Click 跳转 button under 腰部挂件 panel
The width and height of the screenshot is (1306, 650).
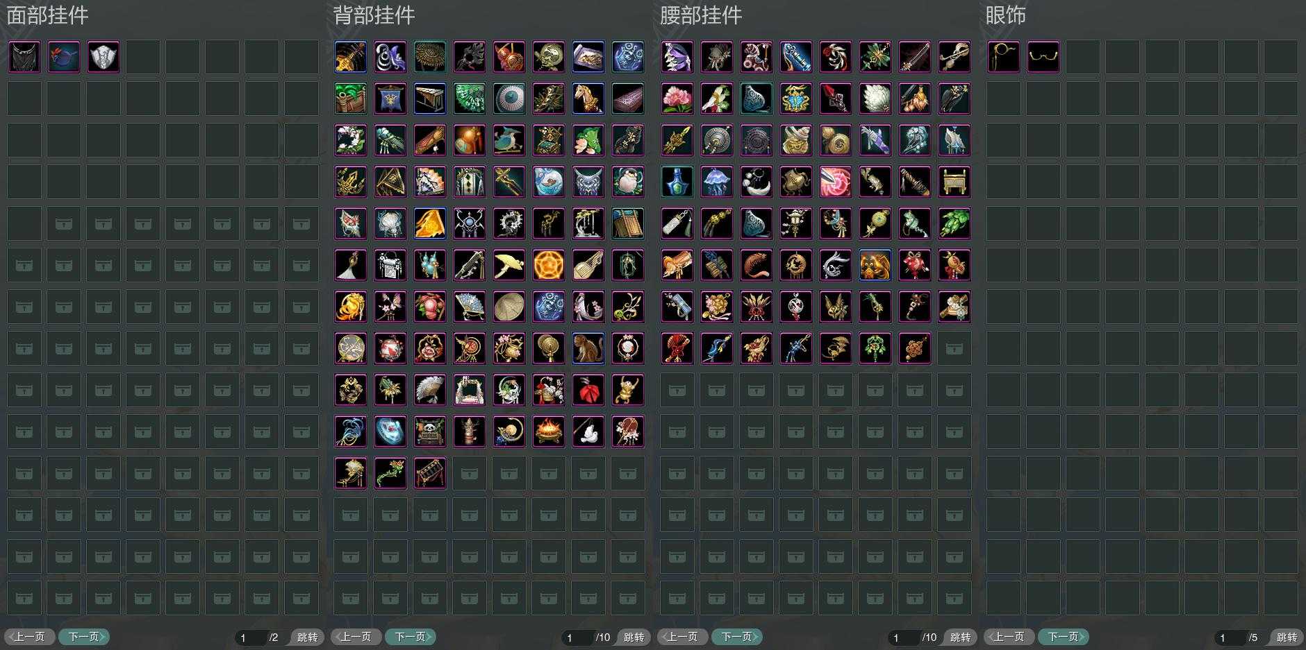(x=960, y=637)
